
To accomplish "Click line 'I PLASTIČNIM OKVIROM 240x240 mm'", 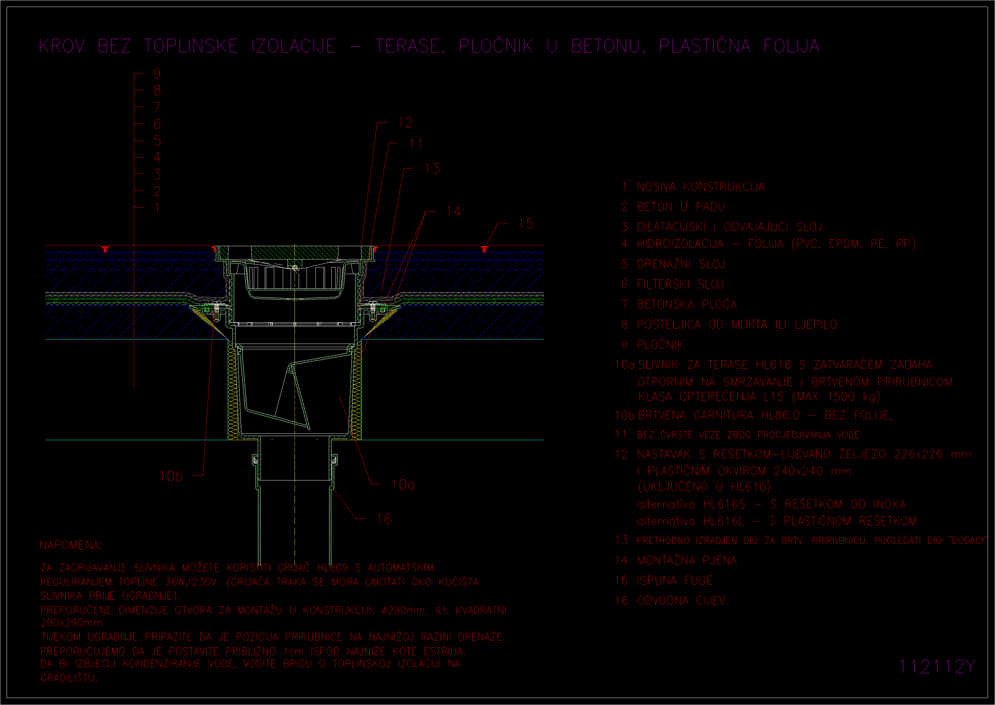I will (744, 471).
